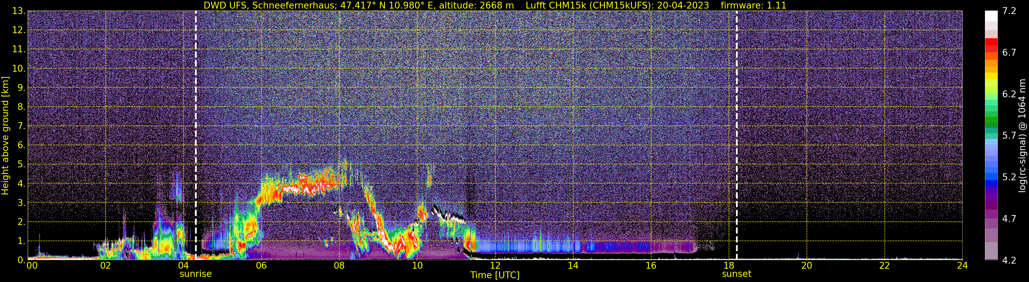1029x282 pixels.
Task: Click the '02' time tick label
Action: coord(106,266)
